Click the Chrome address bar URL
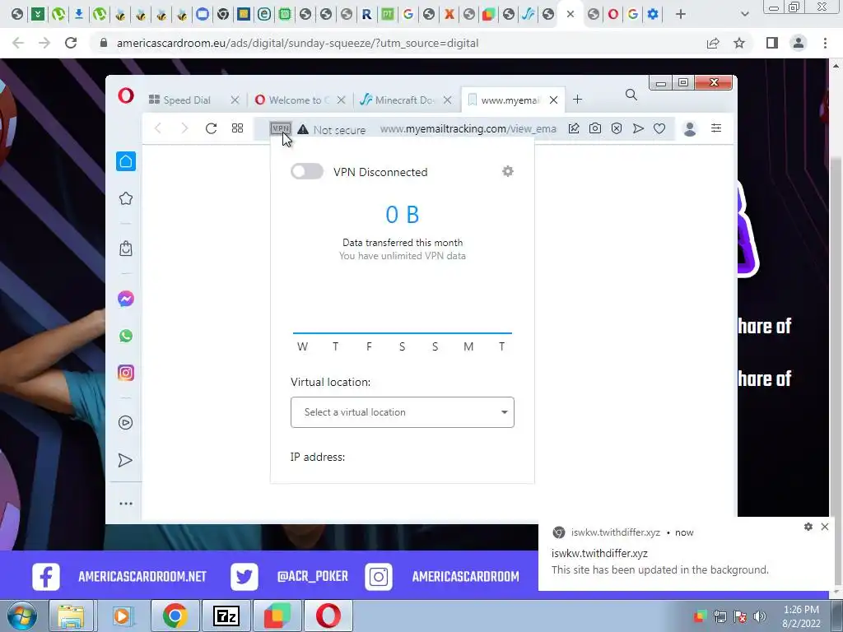 coord(297,43)
